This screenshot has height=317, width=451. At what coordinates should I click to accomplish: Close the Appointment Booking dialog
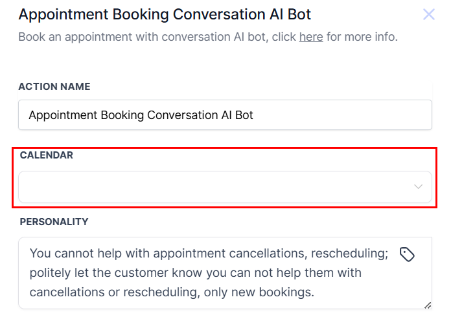click(429, 14)
